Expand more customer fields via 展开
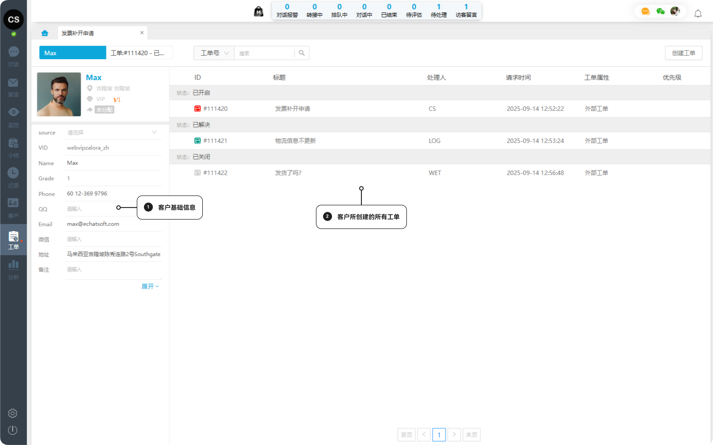The image size is (713, 445). click(x=150, y=286)
